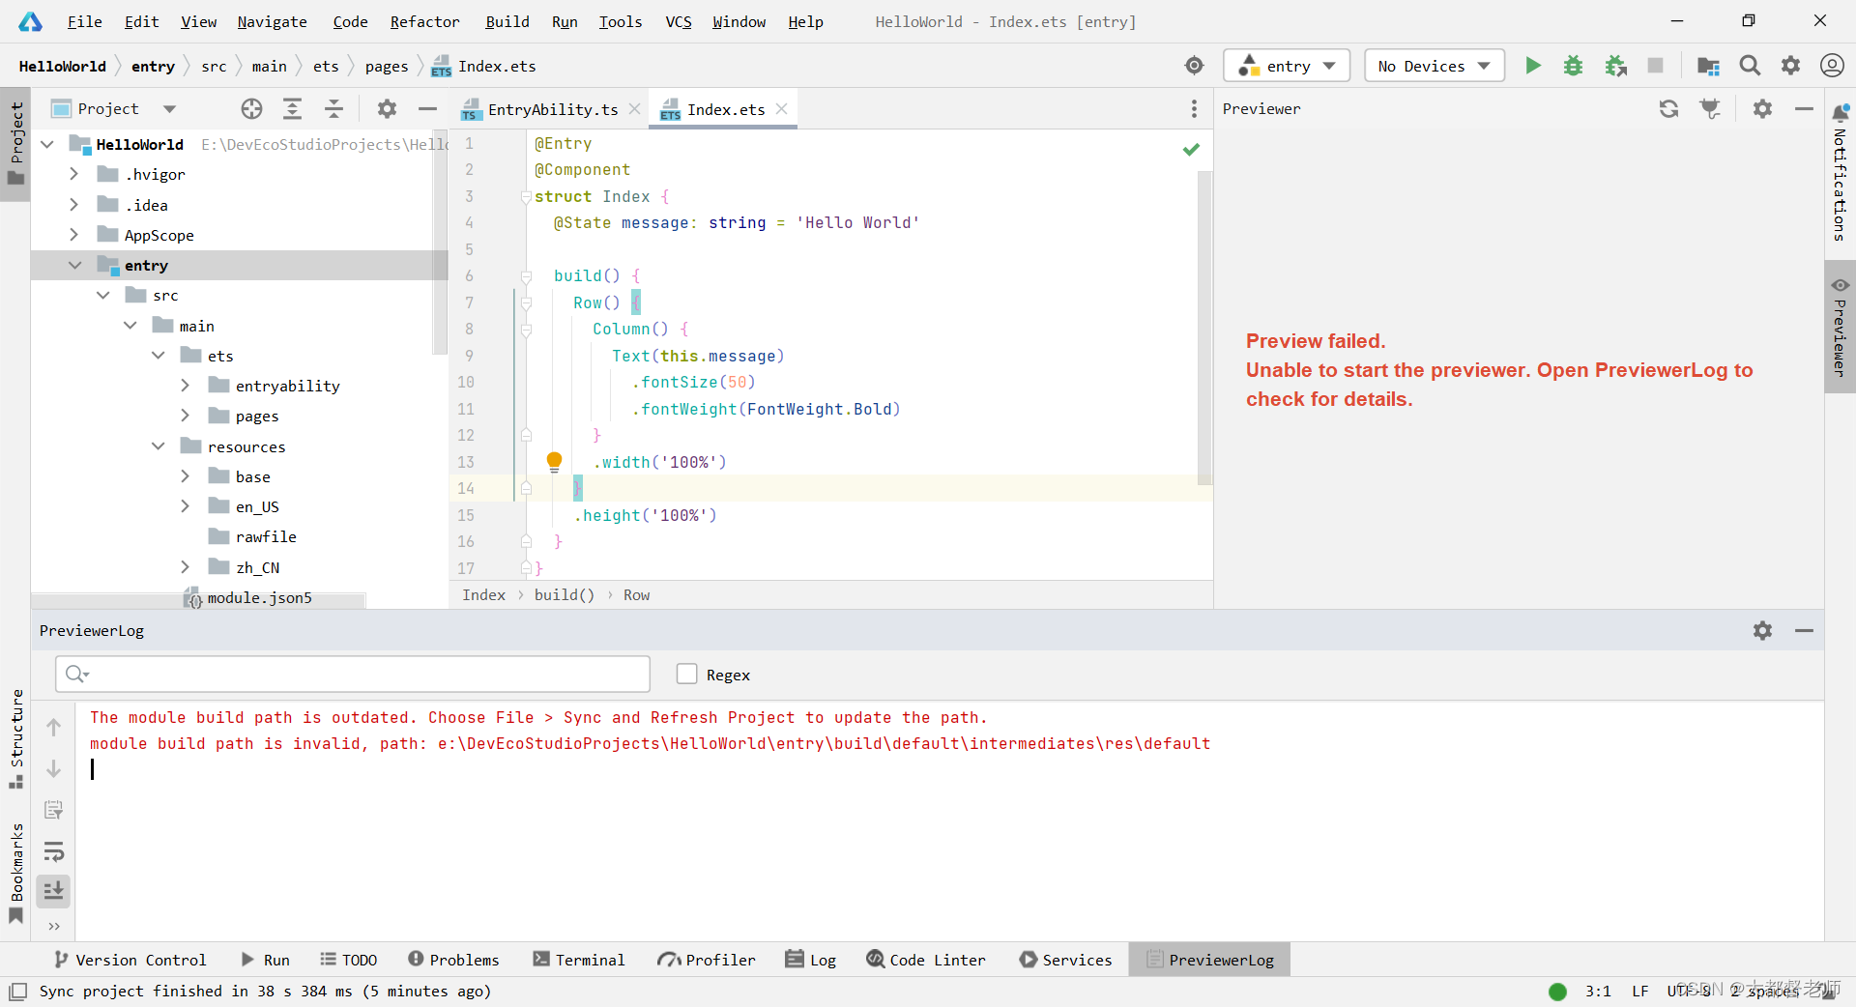This screenshot has height=1007, width=1856.
Task: Open PreviewerLog settings gear
Action: [x=1762, y=631]
